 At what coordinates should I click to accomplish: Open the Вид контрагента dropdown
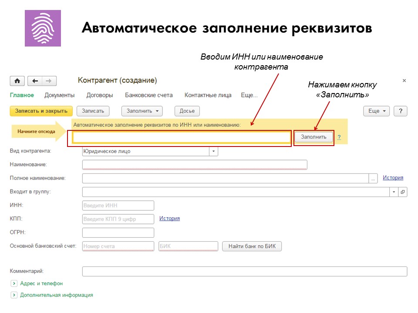[213, 151]
